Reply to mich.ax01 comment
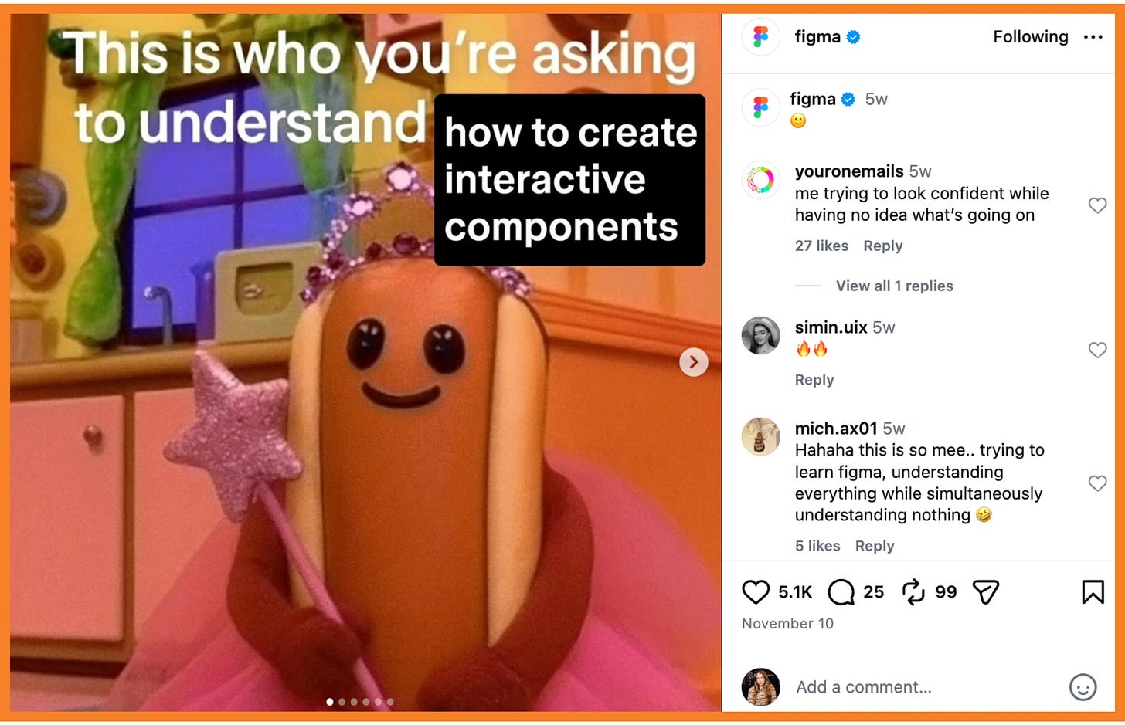The height and width of the screenshot is (725, 1125). coord(875,546)
